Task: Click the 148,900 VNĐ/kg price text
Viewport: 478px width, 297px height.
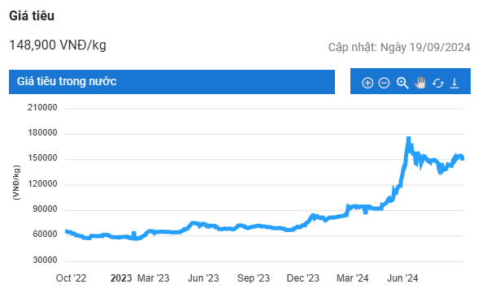Action: (x=58, y=45)
